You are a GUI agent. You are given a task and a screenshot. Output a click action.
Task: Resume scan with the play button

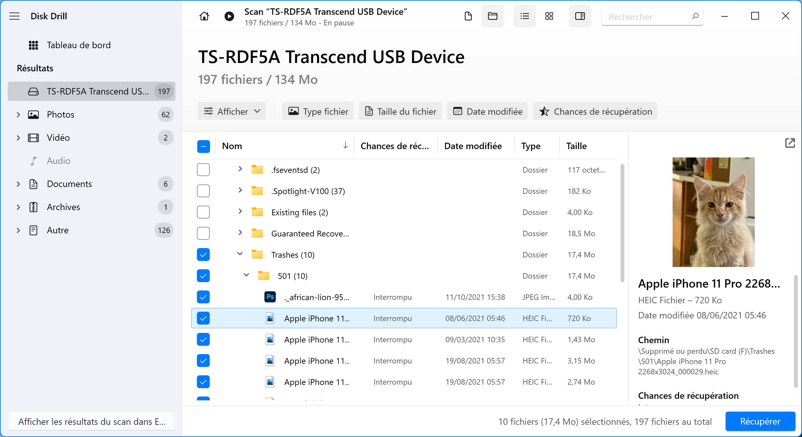(x=229, y=16)
